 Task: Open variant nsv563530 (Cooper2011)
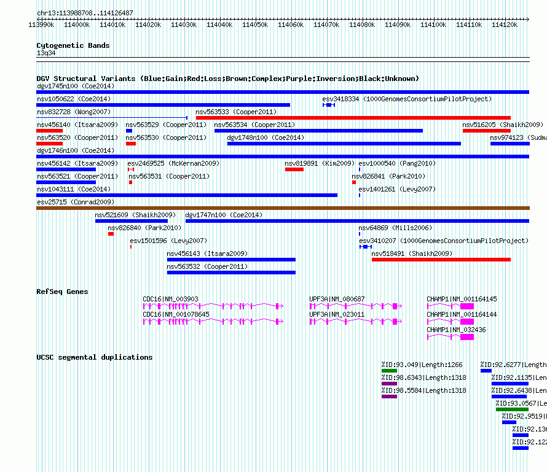click(x=131, y=144)
